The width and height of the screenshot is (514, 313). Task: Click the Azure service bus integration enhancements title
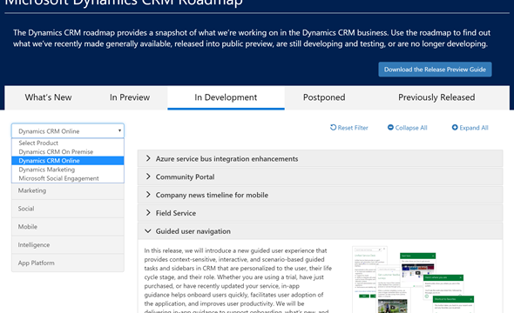click(x=227, y=158)
